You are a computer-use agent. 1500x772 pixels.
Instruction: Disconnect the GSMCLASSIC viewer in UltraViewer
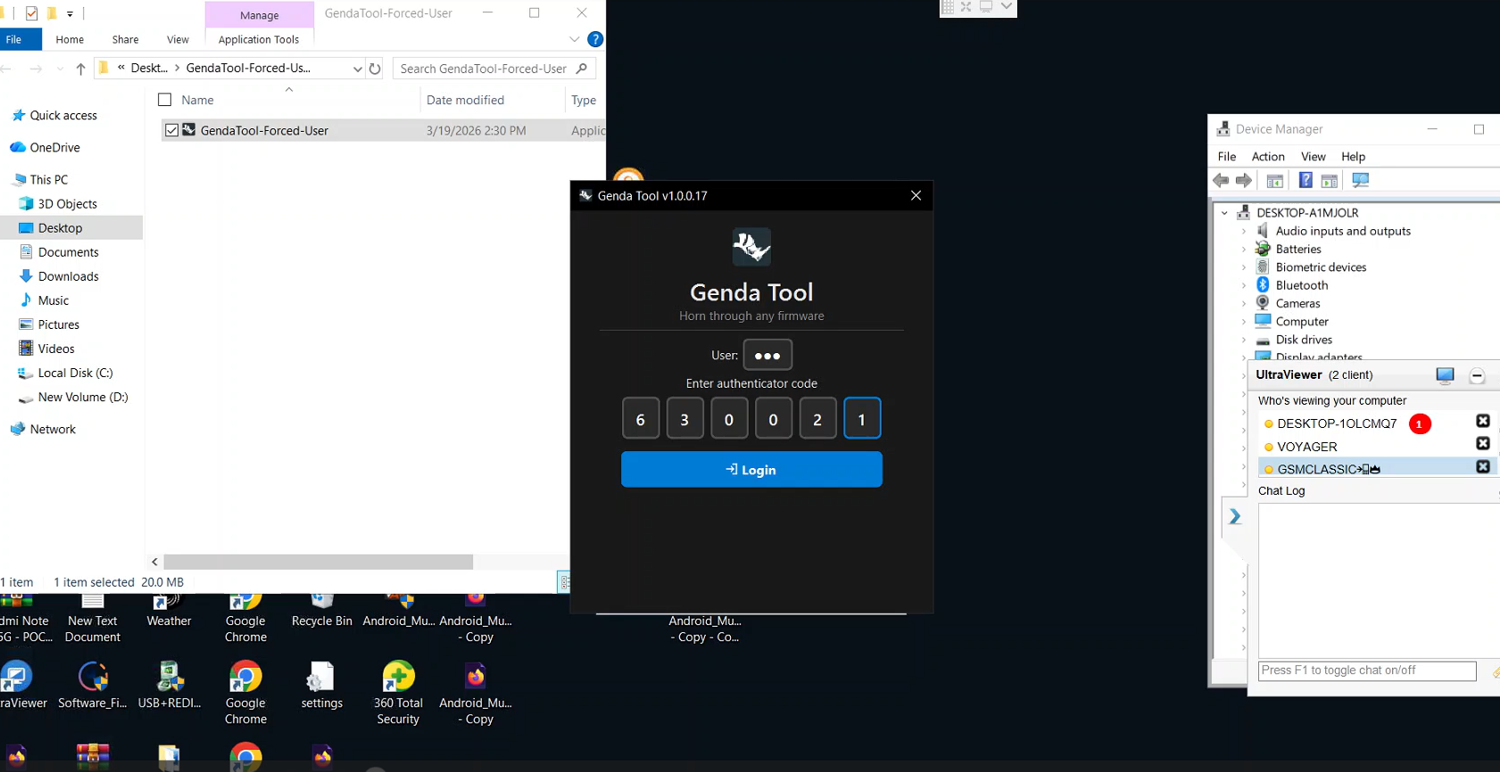[x=1483, y=467]
